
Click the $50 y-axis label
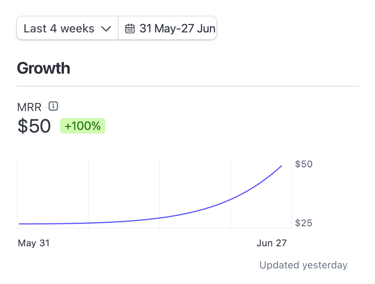(304, 164)
